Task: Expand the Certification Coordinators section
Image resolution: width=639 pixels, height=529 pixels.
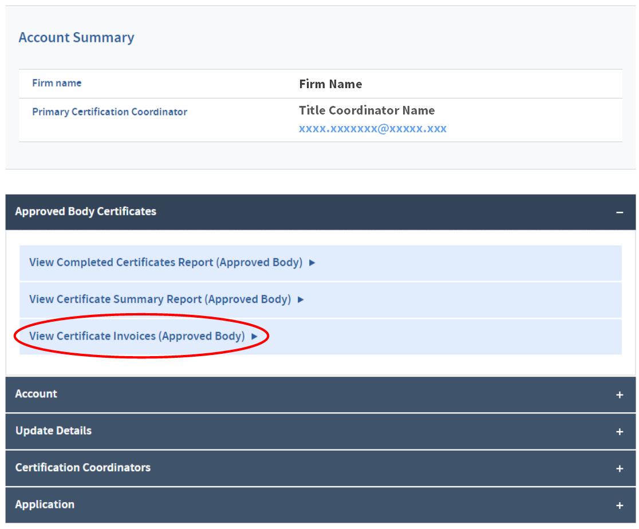Action: [320, 468]
